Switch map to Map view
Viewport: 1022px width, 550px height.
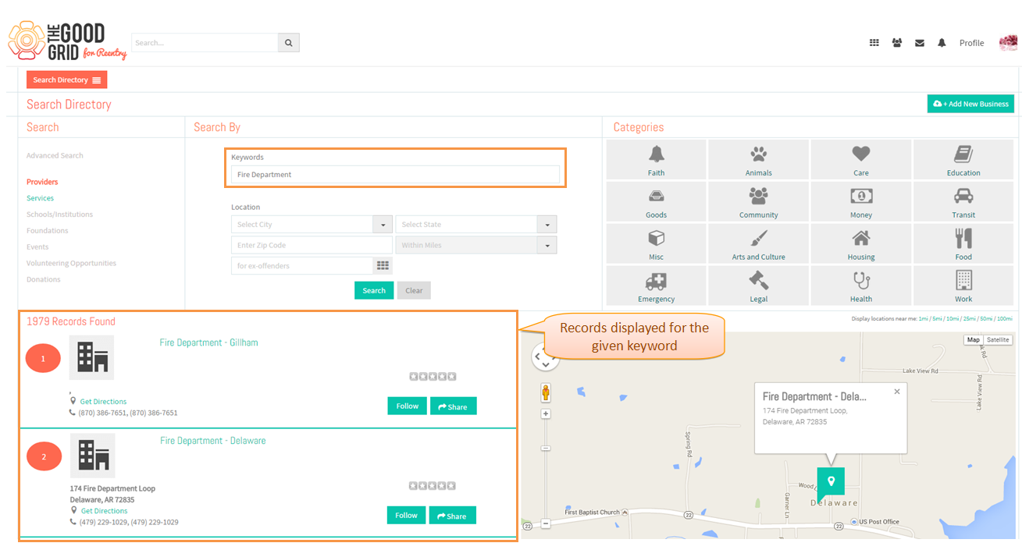coord(974,339)
